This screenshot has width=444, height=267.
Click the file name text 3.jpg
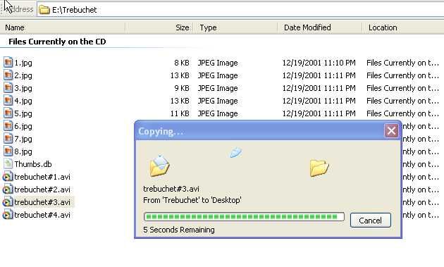coord(23,88)
